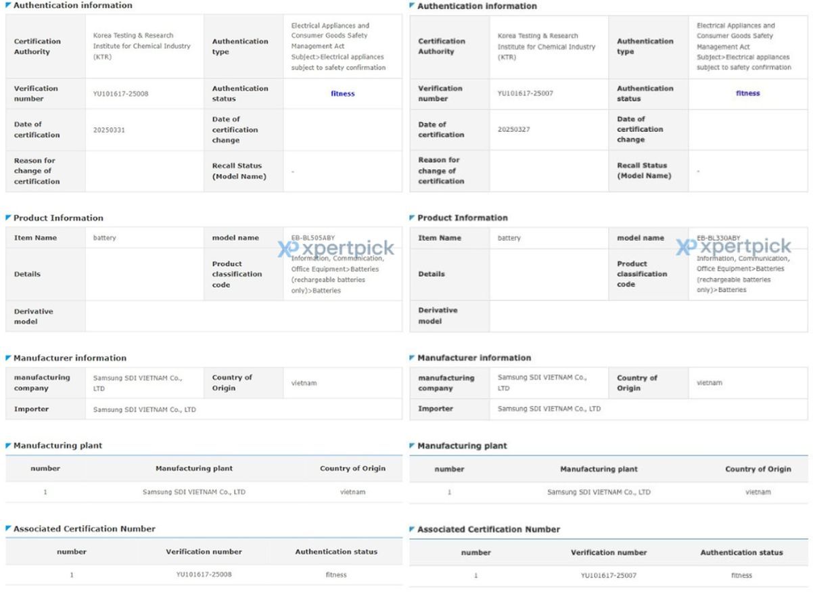Click the blue 'fitness' status link for YU101617-25008
This screenshot has width=813, height=596.
tap(342, 94)
